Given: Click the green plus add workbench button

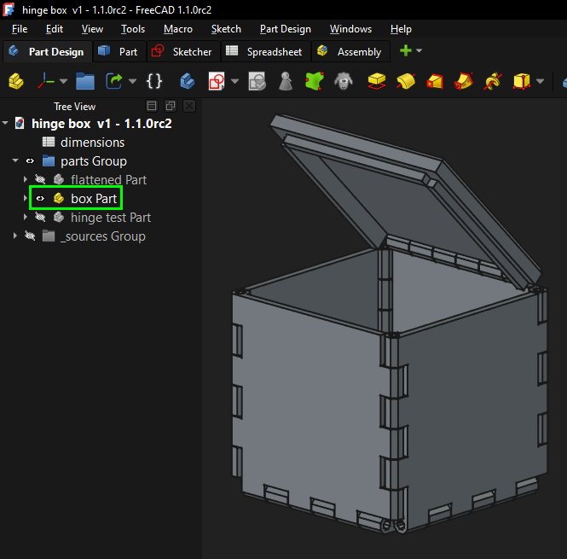Looking at the screenshot, I should pyautogui.click(x=406, y=50).
